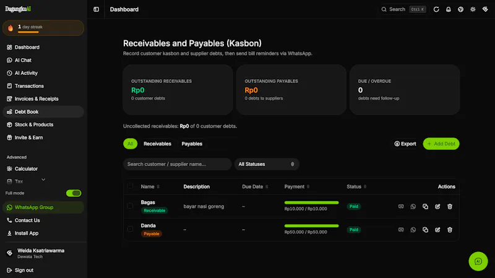Switch theme with the sun icon

coord(473,9)
